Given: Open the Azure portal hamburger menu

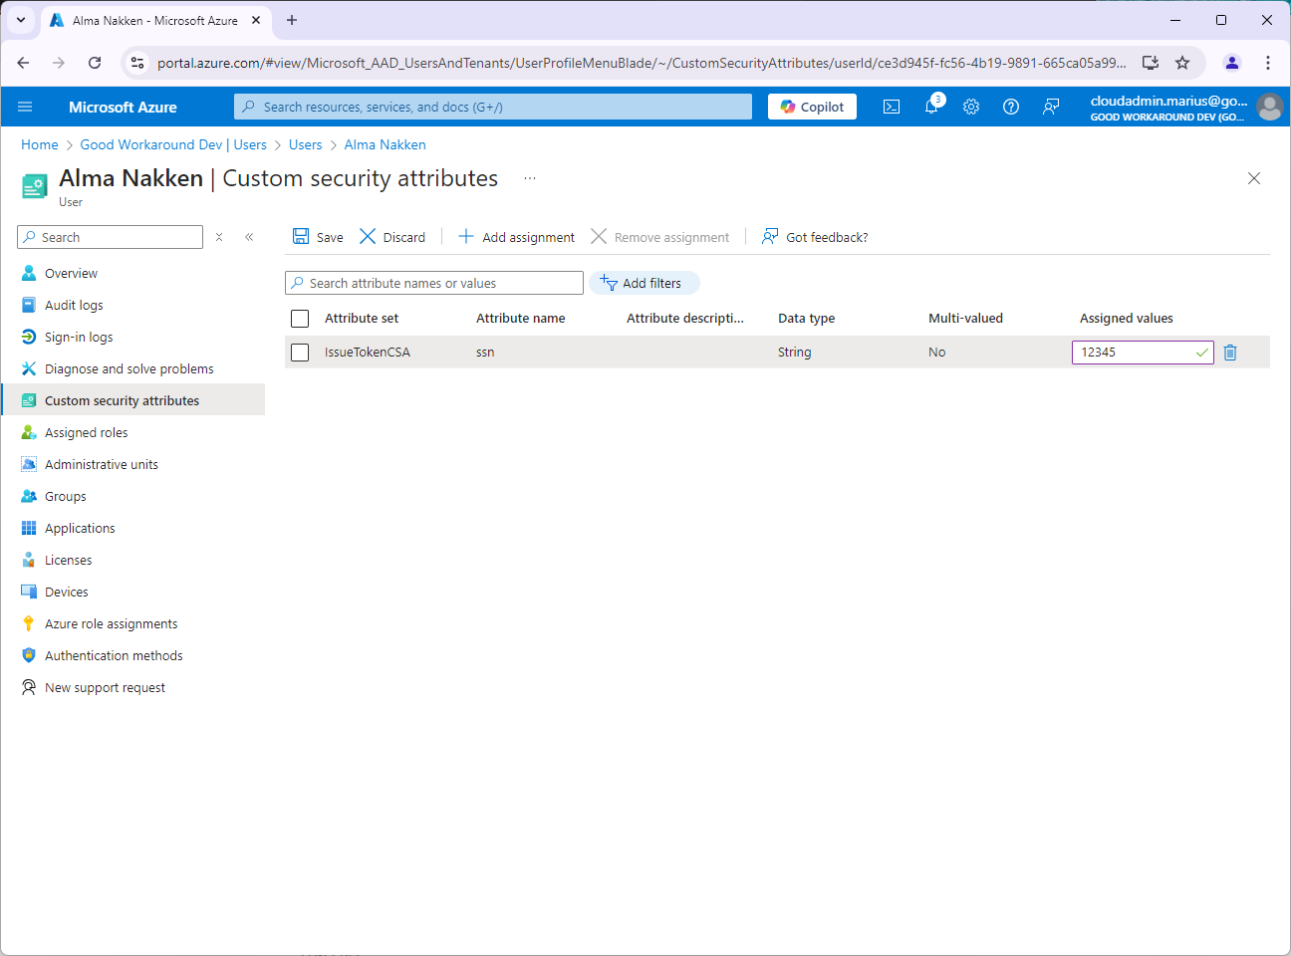Looking at the screenshot, I should tap(25, 107).
